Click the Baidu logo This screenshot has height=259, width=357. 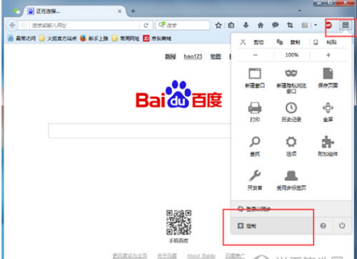click(x=179, y=94)
